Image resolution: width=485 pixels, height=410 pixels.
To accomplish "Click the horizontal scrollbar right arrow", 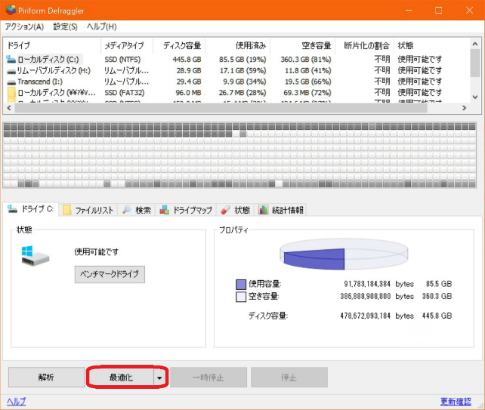I will point(464,108).
